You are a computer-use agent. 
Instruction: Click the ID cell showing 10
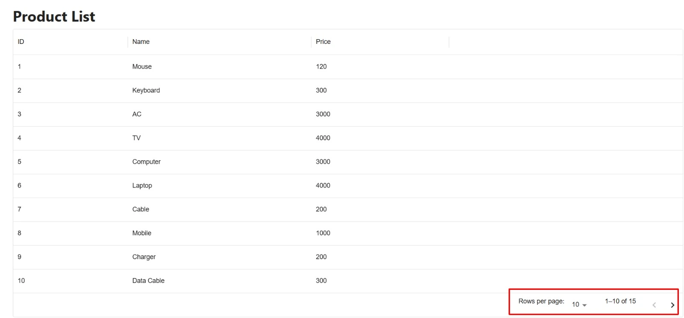click(21, 281)
